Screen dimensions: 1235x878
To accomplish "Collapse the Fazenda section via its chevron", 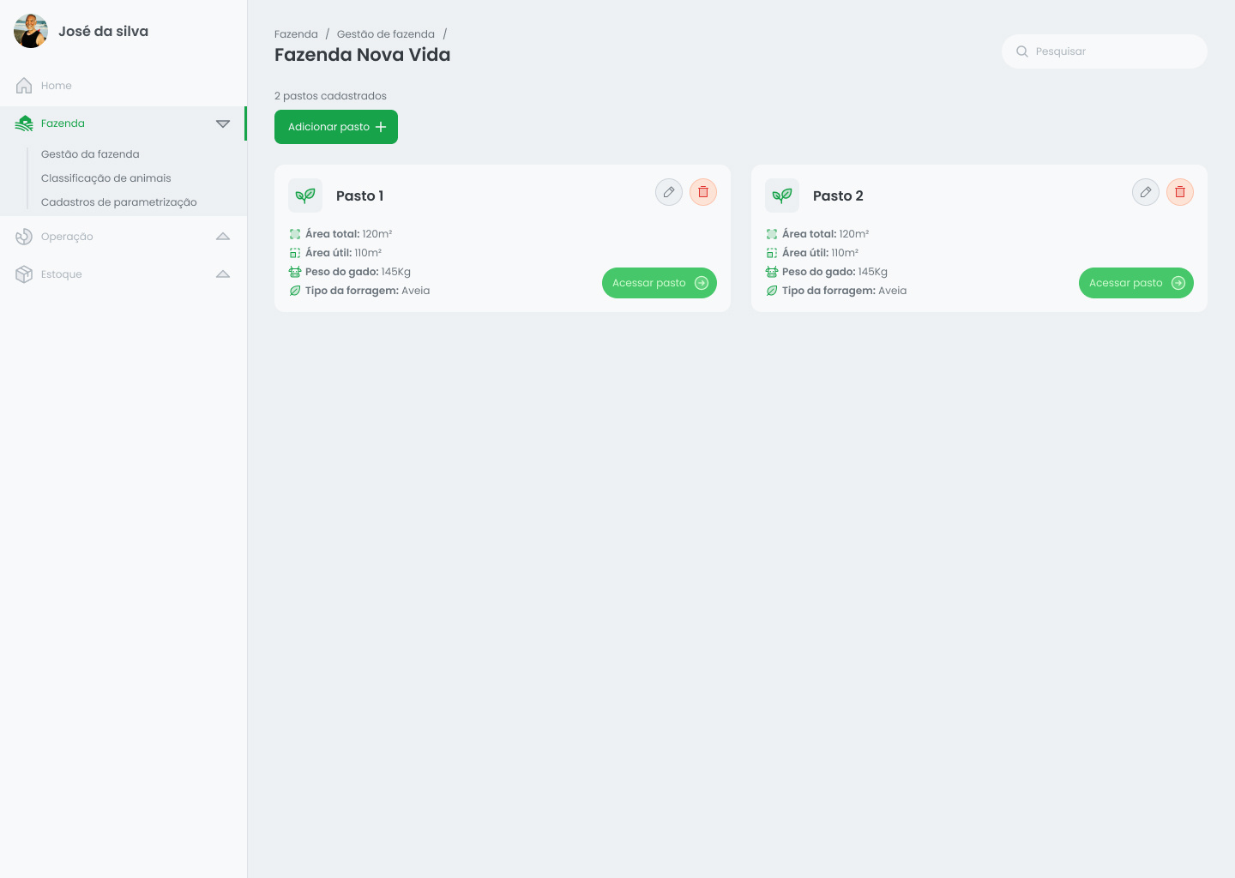I will 223,123.
